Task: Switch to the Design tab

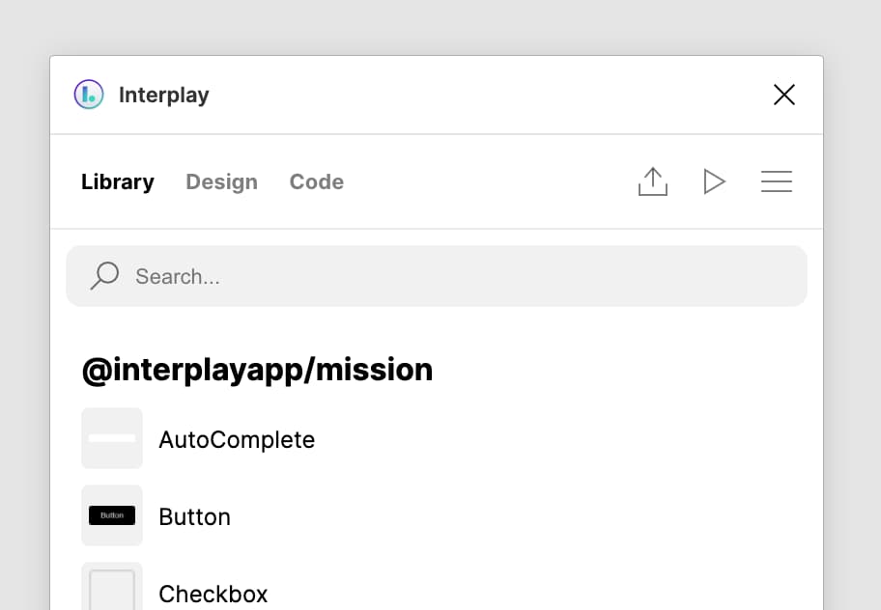Action: [x=221, y=181]
